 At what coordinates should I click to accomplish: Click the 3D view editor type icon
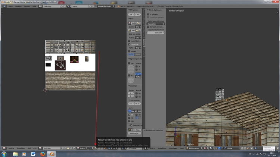pos(146,148)
